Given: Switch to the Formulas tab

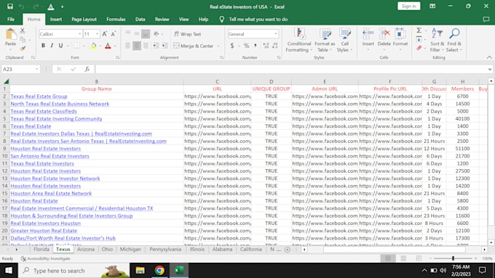Looking at the screenshot, I should click(116, 19).
